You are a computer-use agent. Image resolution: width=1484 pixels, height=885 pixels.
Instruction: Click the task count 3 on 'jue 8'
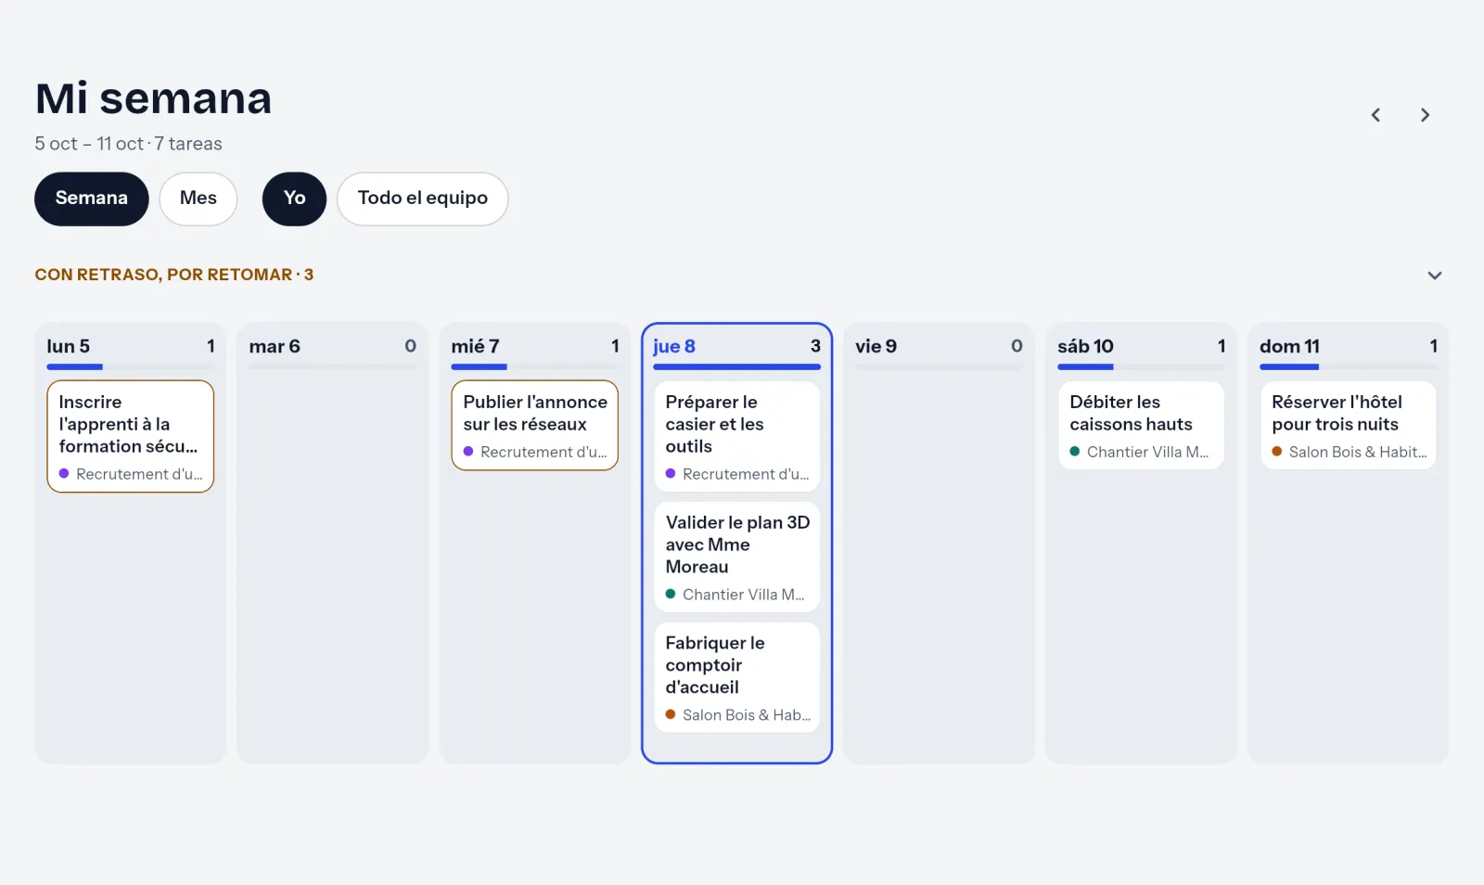click(815, 346)
